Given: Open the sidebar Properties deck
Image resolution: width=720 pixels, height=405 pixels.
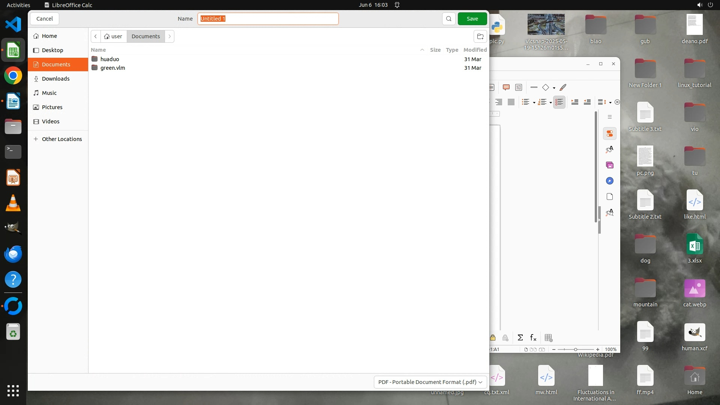Looking at the screenshot, I should coord(610,133).
